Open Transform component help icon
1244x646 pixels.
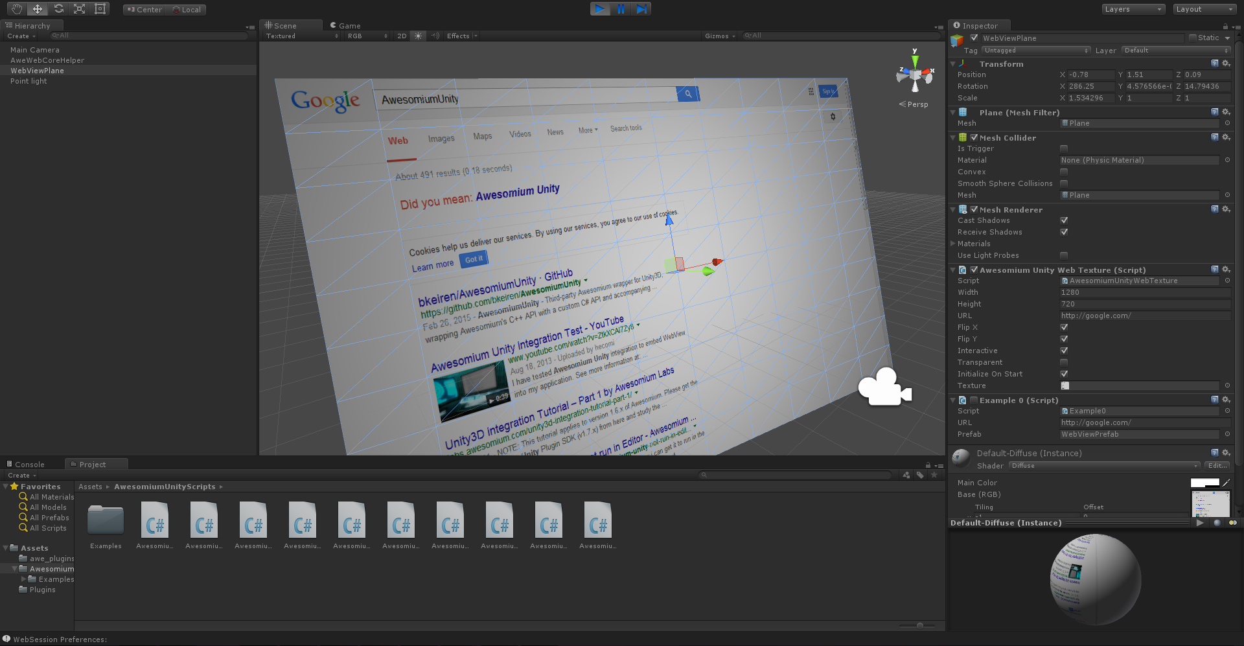point(1215,63)
